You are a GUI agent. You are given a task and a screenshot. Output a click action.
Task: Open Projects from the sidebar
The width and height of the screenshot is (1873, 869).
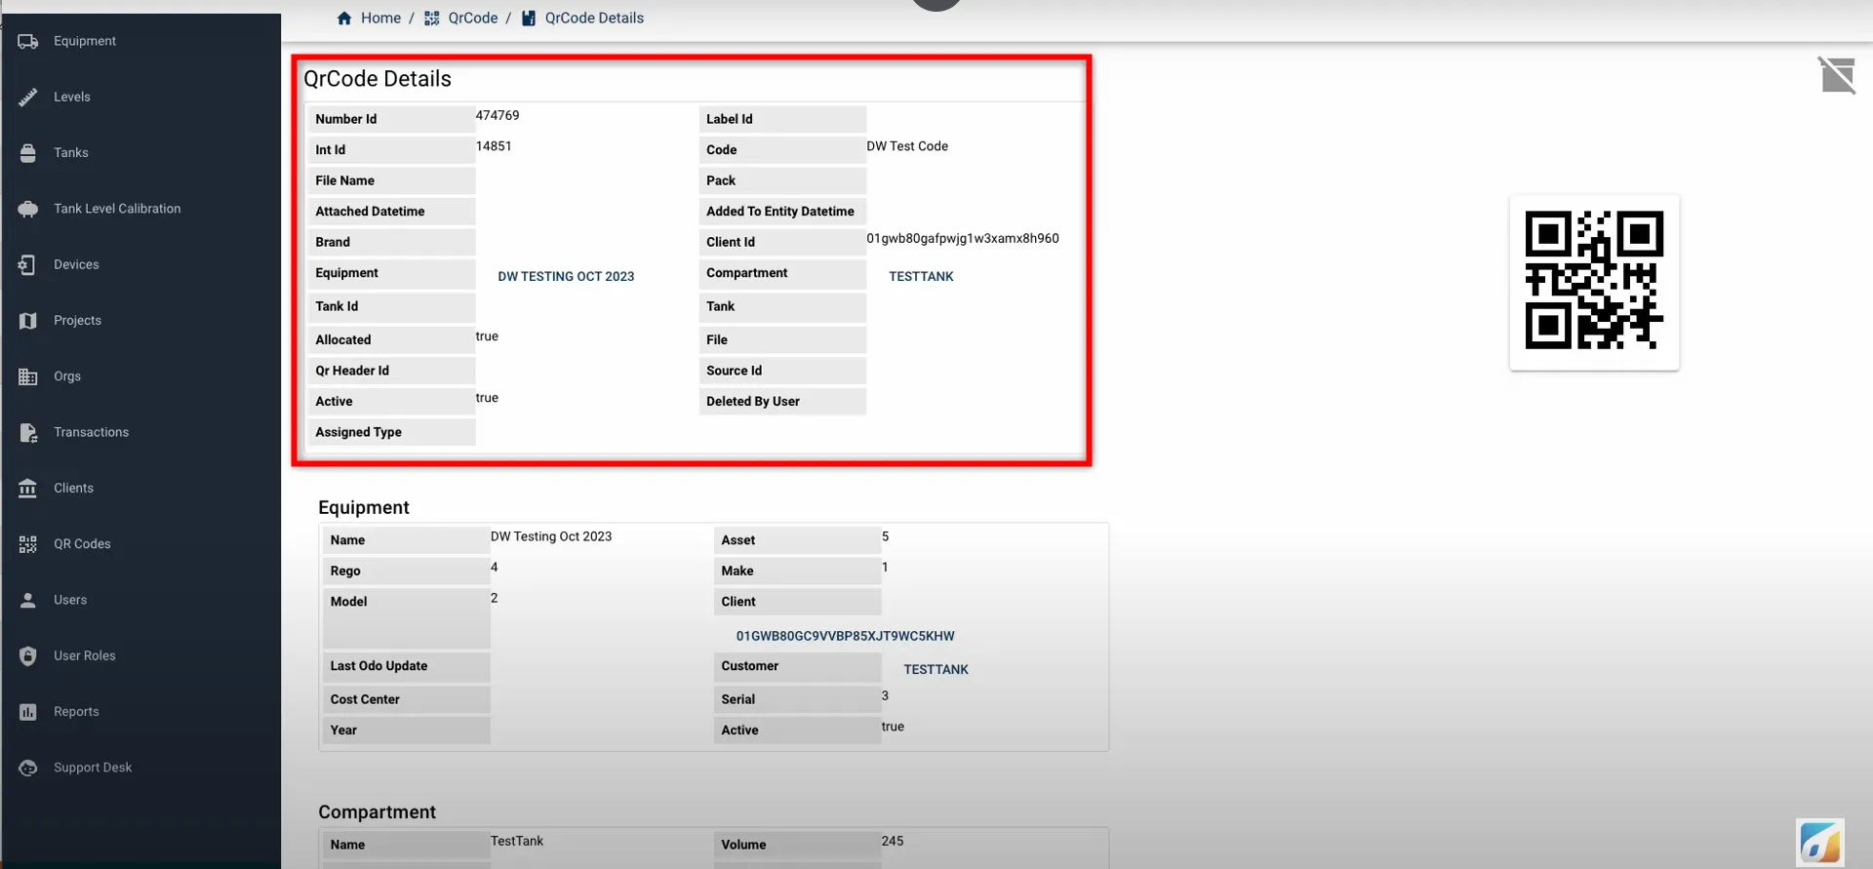(77, 320)
